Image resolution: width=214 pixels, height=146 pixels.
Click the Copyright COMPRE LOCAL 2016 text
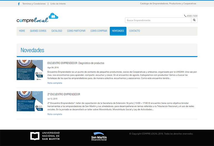point(161,134)
